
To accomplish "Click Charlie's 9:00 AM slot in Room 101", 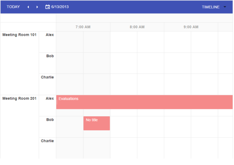I will tap(177, 84).
